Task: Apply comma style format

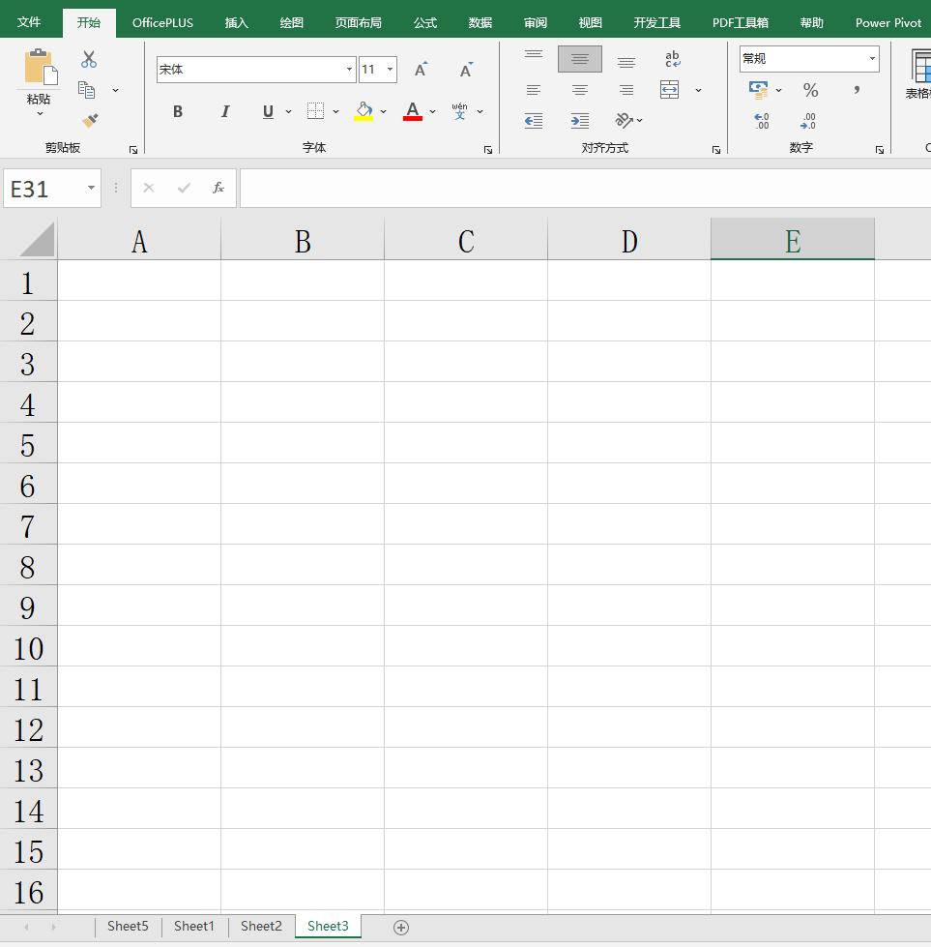Action: click(x=857, y=90)
